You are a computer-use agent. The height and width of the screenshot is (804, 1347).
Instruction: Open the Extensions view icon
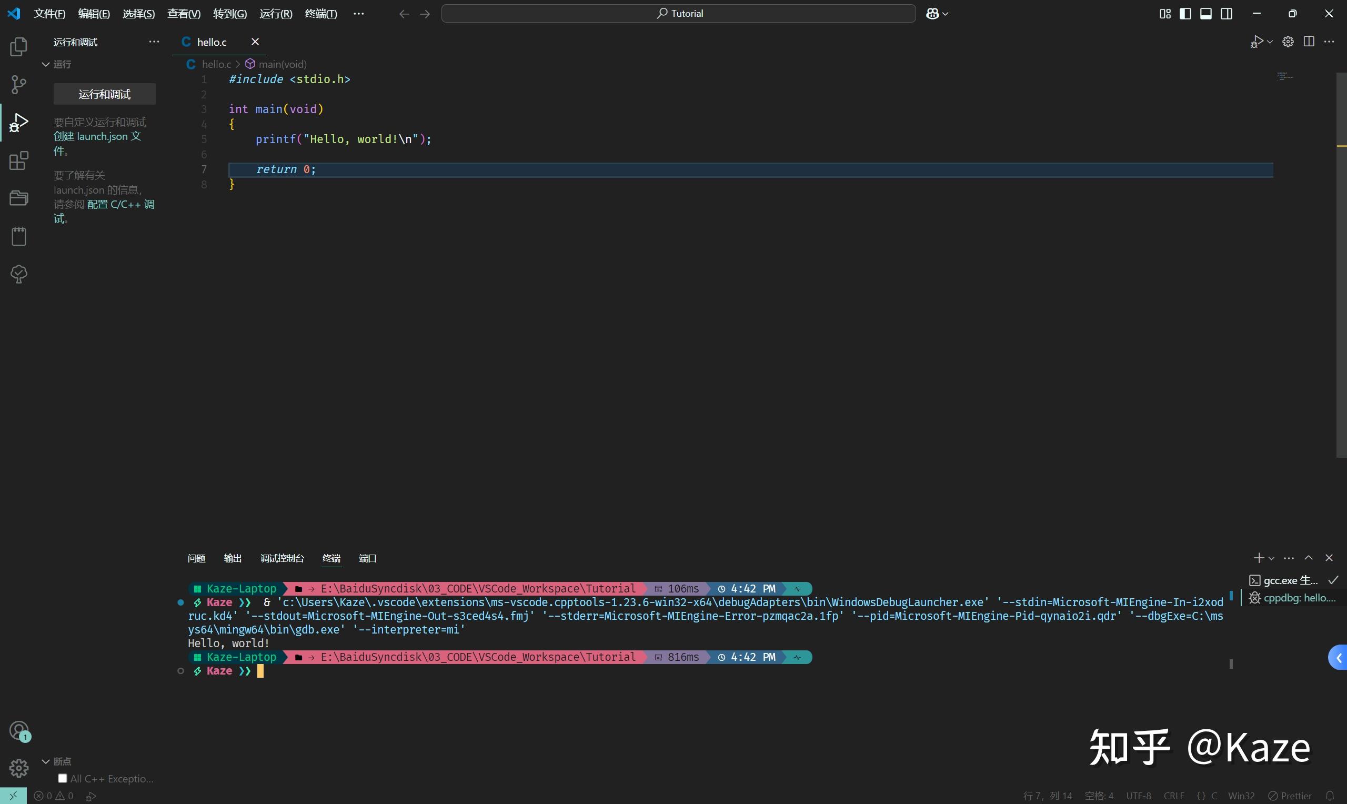coord(18,160)
